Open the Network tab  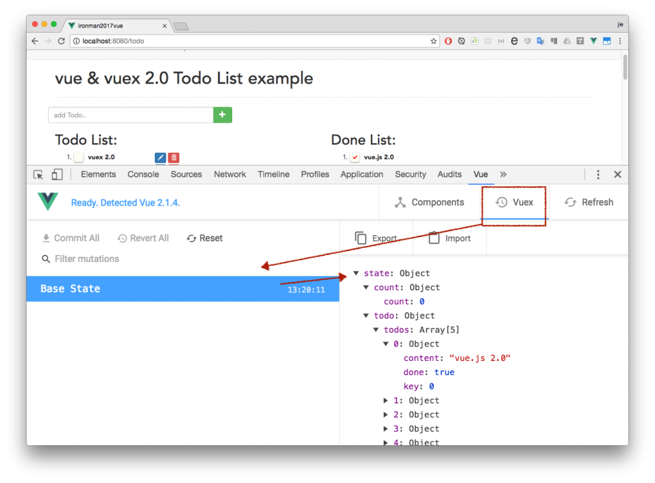pyautogui.click(x=230, y=174)
